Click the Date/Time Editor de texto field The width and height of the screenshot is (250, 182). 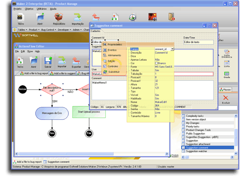198,42
